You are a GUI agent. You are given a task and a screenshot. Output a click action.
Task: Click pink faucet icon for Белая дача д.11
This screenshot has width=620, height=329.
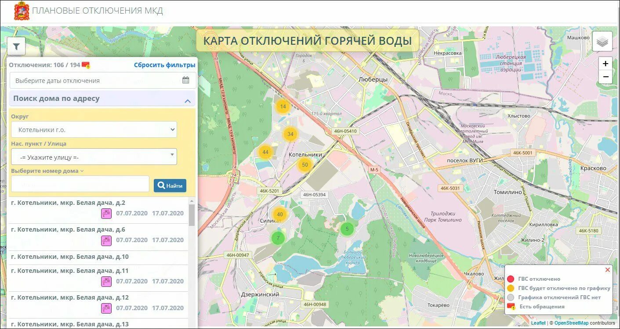tap(106, 281)
